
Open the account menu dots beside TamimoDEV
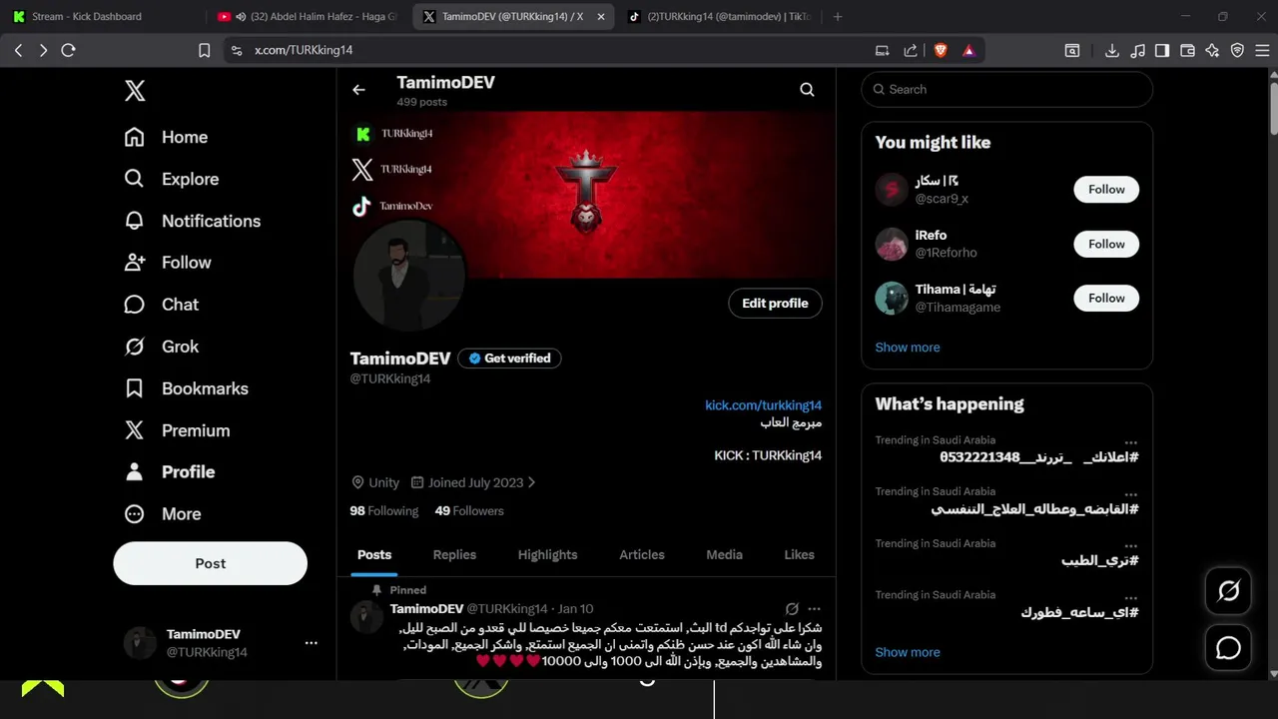point(311,643)
